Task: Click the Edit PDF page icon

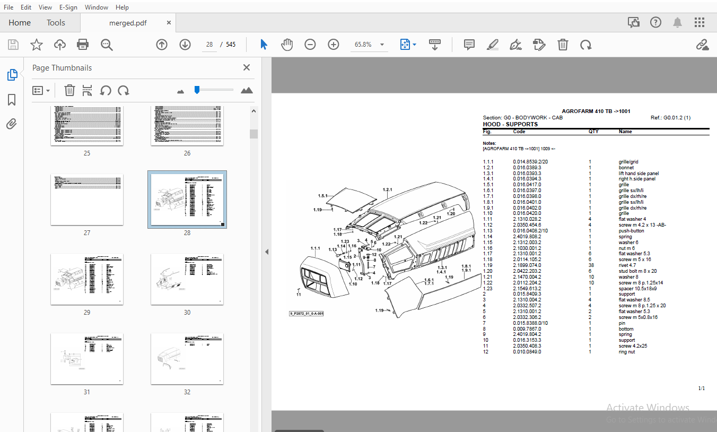Action: [x=539, y=45]
